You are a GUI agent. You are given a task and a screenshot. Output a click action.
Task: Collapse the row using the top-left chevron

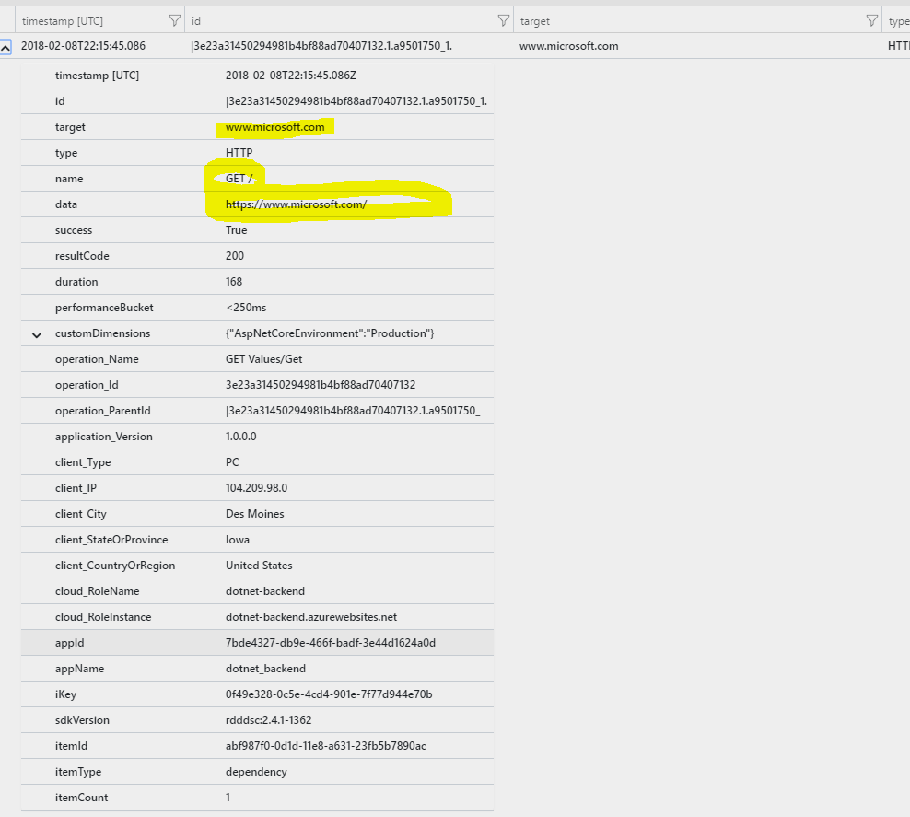[7, 45]
